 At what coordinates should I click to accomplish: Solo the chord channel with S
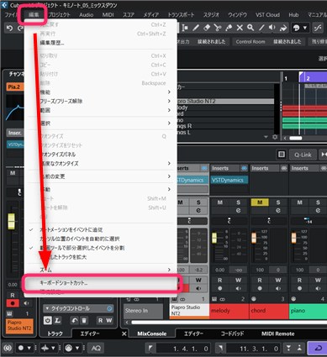coord(278,202)
